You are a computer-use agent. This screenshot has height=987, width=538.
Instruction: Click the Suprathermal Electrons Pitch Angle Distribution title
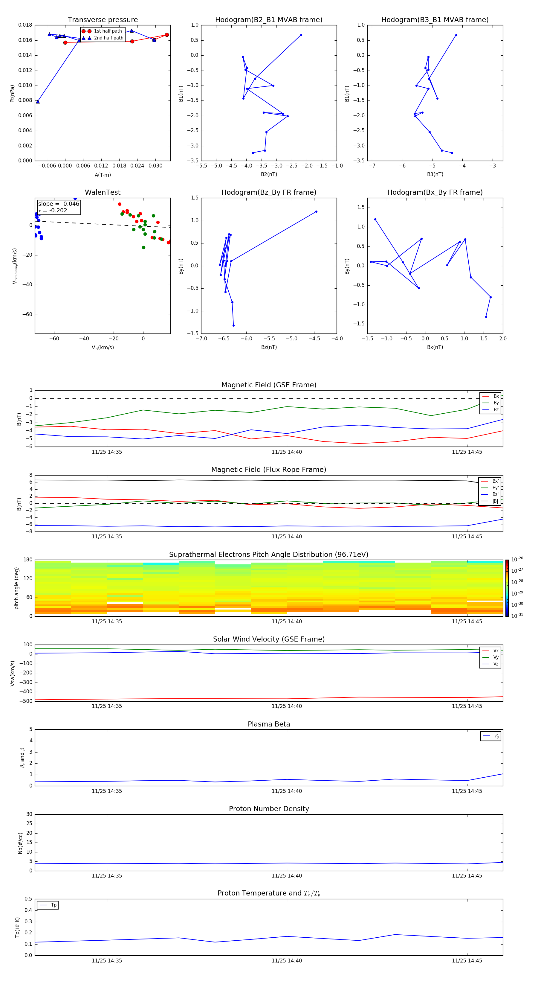pyautogui.click(x=269, y=555)
